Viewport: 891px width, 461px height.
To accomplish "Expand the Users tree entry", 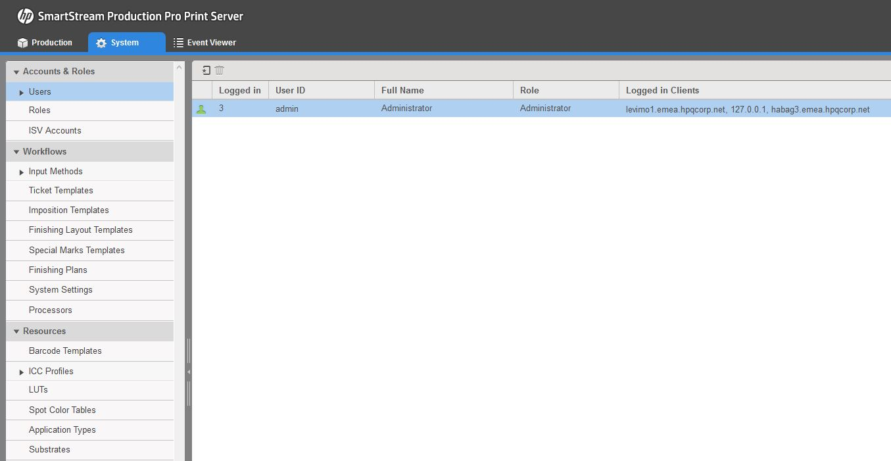I will 20,91.
